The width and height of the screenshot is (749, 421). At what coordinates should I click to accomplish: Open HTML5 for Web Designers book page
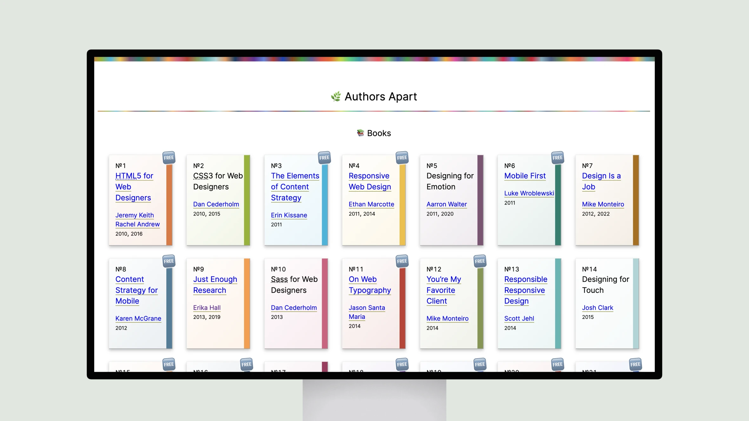tap(133, 186)
